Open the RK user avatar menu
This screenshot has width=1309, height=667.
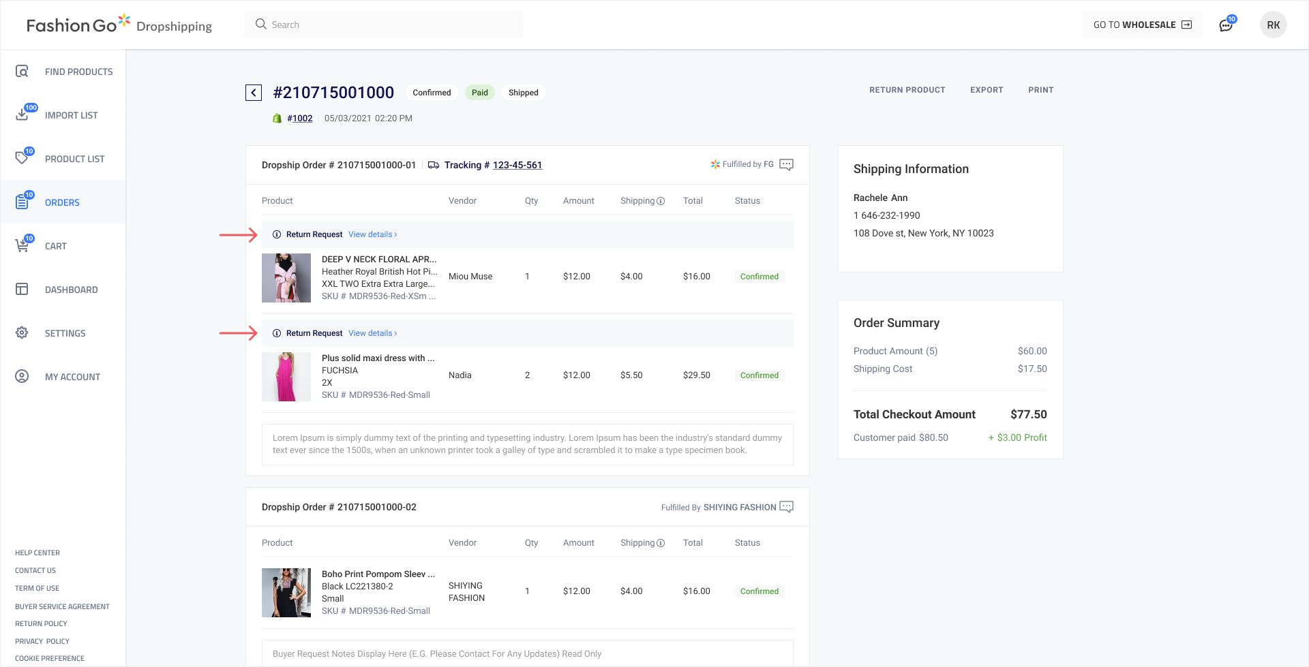pos(1273,25)
